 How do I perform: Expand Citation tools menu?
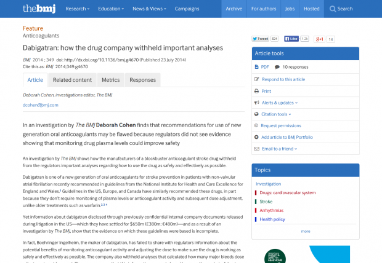point(276,114)
